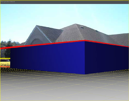Click the arched window on the gable wall
Image resolution: width=129 pixels, height=101 pixels.
(37, 42)
